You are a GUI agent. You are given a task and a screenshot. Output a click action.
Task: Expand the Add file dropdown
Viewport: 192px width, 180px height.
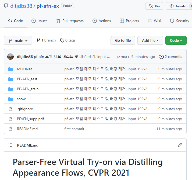(150, 40)
